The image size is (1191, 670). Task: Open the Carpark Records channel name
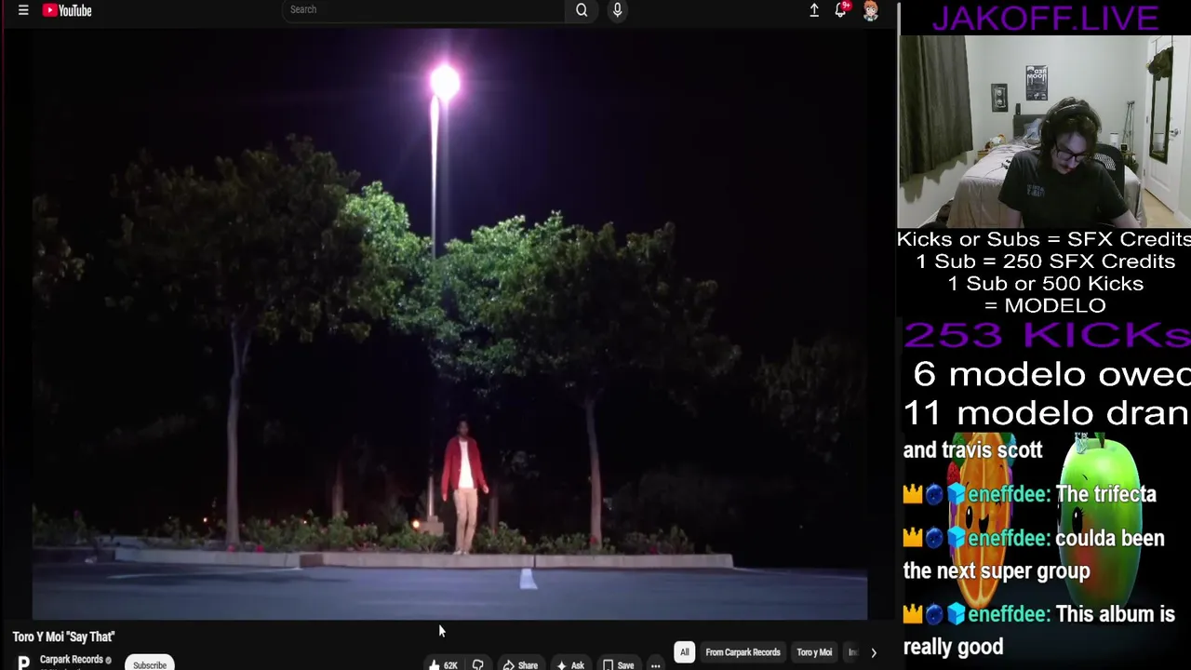(x=72, y=660)
